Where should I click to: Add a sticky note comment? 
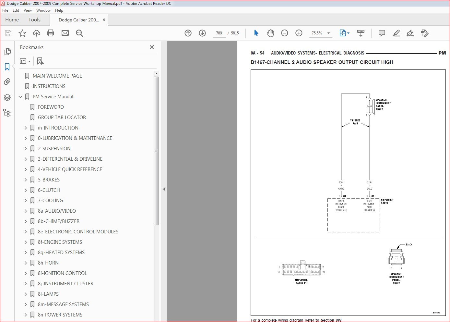382,33
